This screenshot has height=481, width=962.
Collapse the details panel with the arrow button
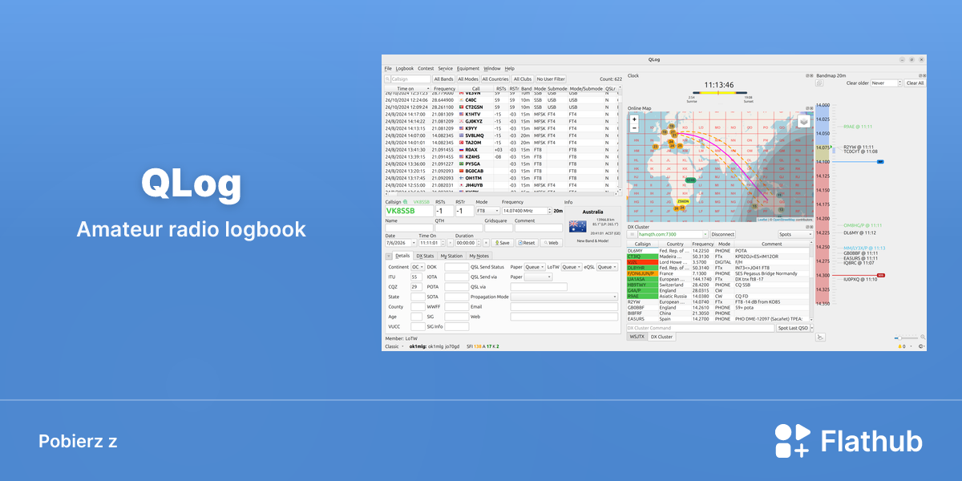coord(388,256)
